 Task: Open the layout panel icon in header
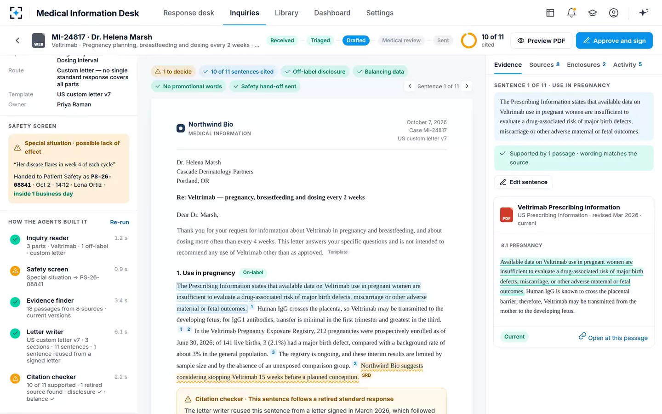pos(550,13)
